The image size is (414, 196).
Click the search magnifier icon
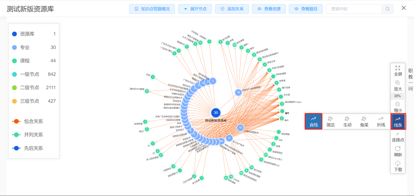(388, 9)
